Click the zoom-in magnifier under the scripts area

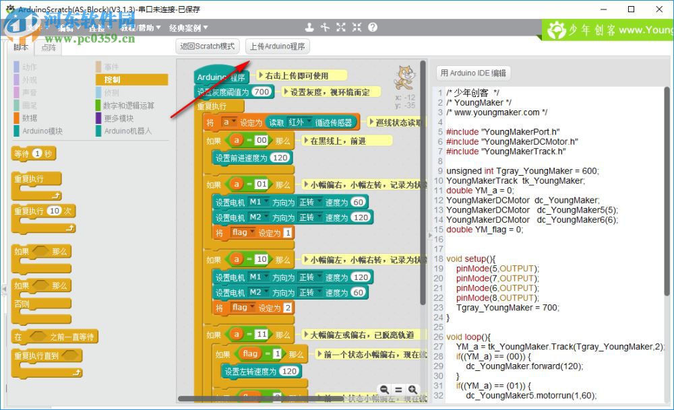tap(413, 389)
